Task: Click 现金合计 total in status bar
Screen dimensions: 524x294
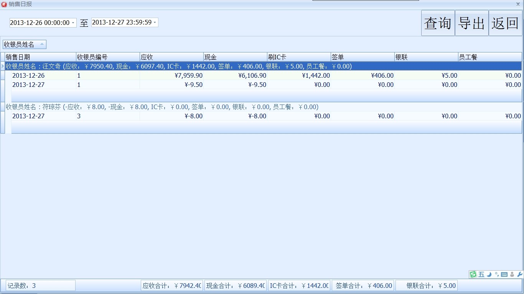Action: [x=236, y=286]
